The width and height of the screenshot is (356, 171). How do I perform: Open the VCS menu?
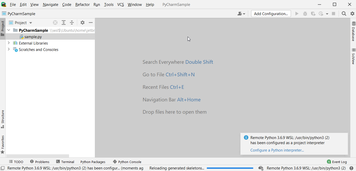pyautogui.click(x=121, y=5)
